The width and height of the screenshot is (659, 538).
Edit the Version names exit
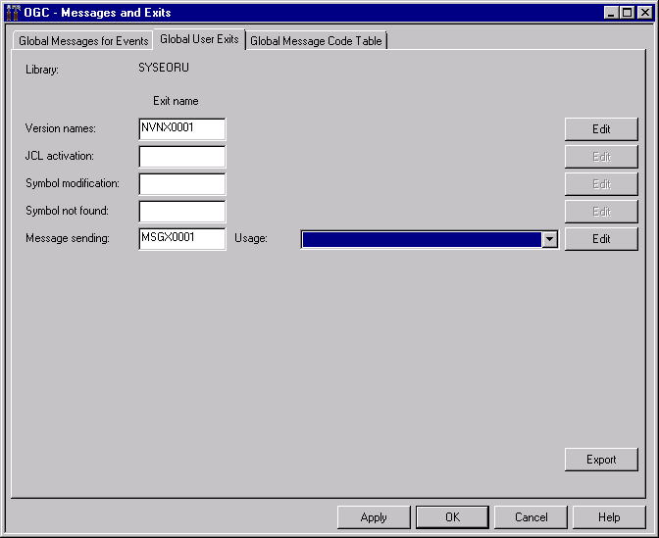tap(601, 129)
